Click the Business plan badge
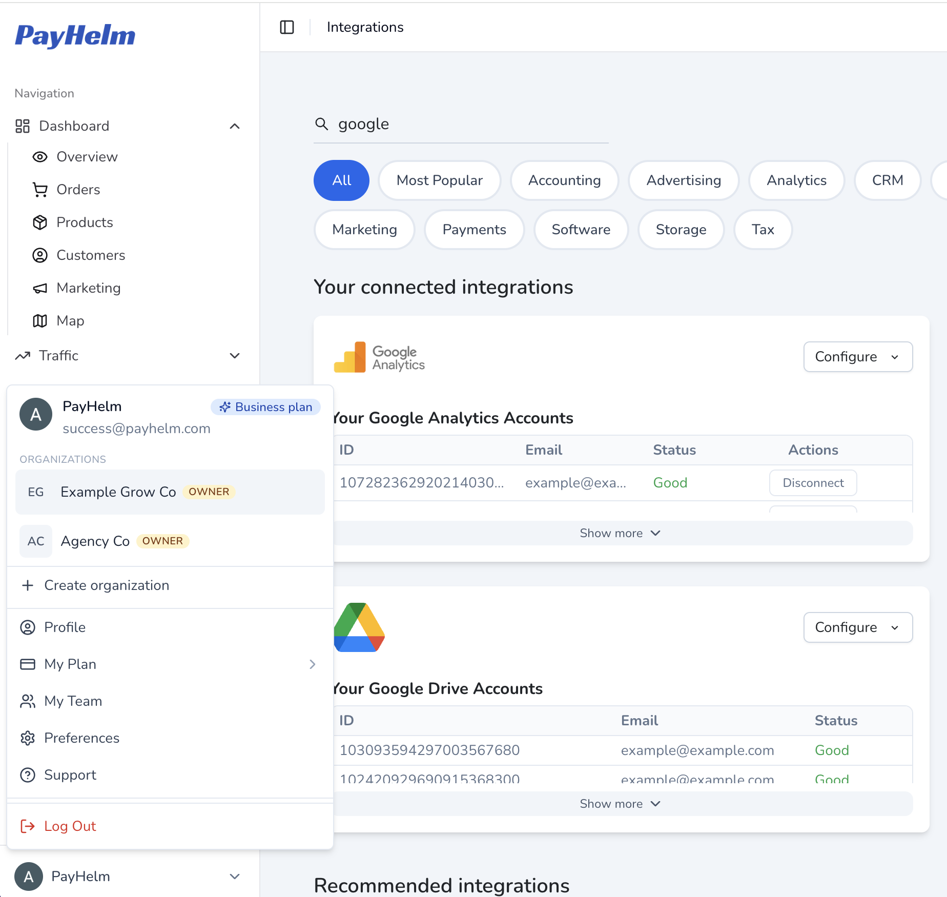 (265, 407)
